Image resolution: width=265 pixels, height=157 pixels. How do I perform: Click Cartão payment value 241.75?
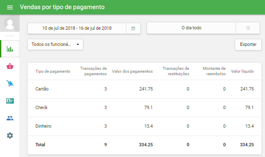click(146, 89)
